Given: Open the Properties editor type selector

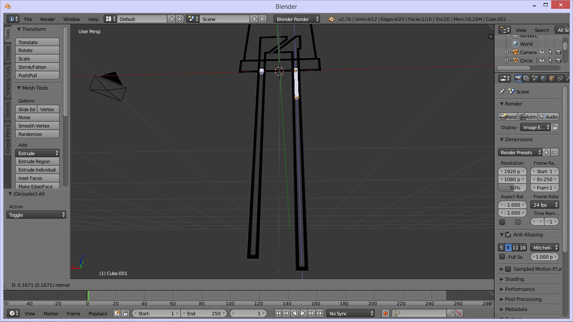Looking at the screenshot, I should (505, 78).
